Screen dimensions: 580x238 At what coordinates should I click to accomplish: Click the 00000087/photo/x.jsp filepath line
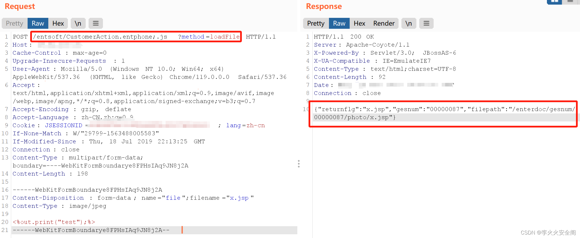tap(355, 117)
